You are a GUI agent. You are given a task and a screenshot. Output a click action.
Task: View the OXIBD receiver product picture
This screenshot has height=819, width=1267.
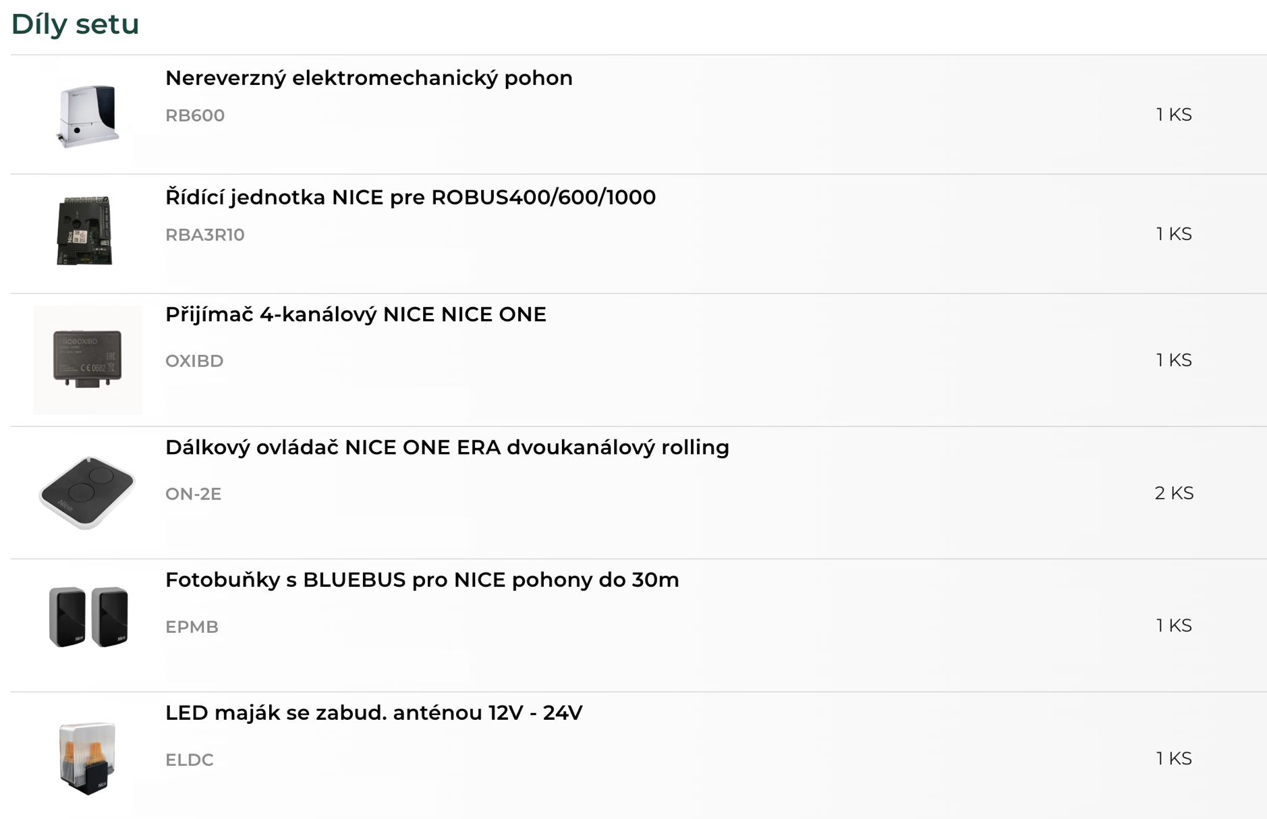[88, 360]
